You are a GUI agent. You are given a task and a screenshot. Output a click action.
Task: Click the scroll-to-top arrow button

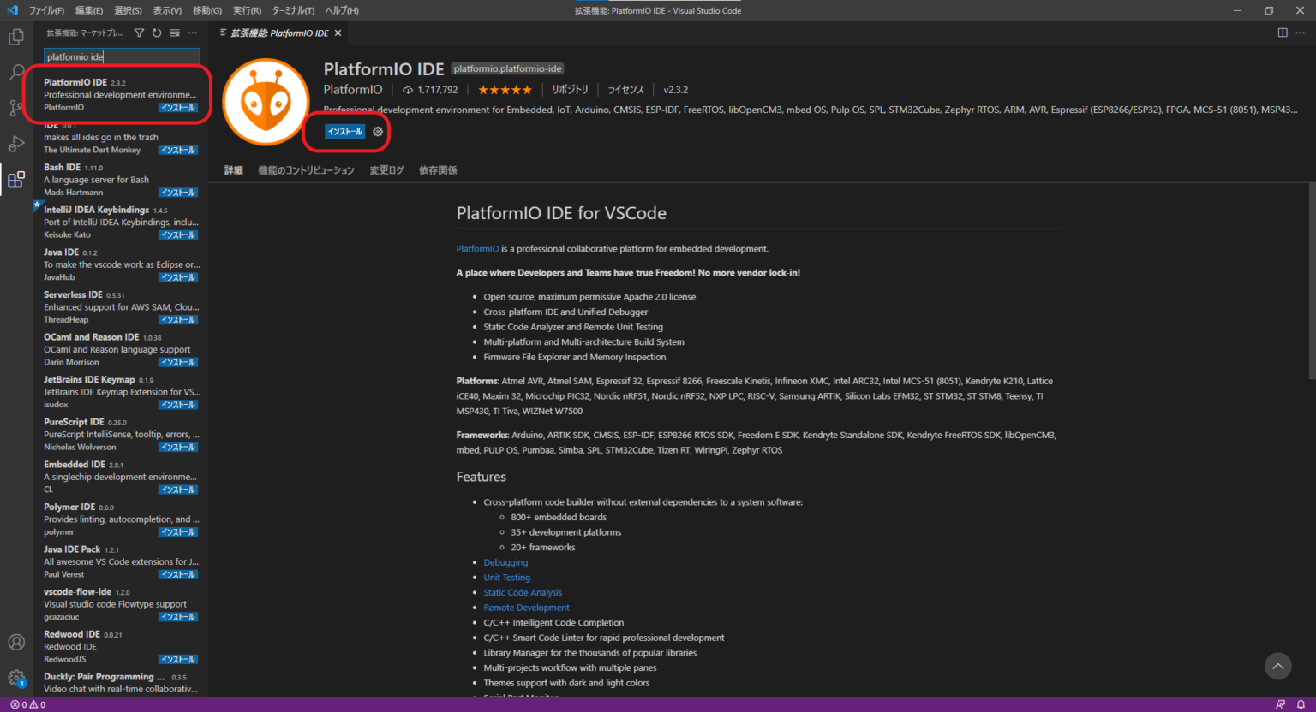coord(1277,666)
